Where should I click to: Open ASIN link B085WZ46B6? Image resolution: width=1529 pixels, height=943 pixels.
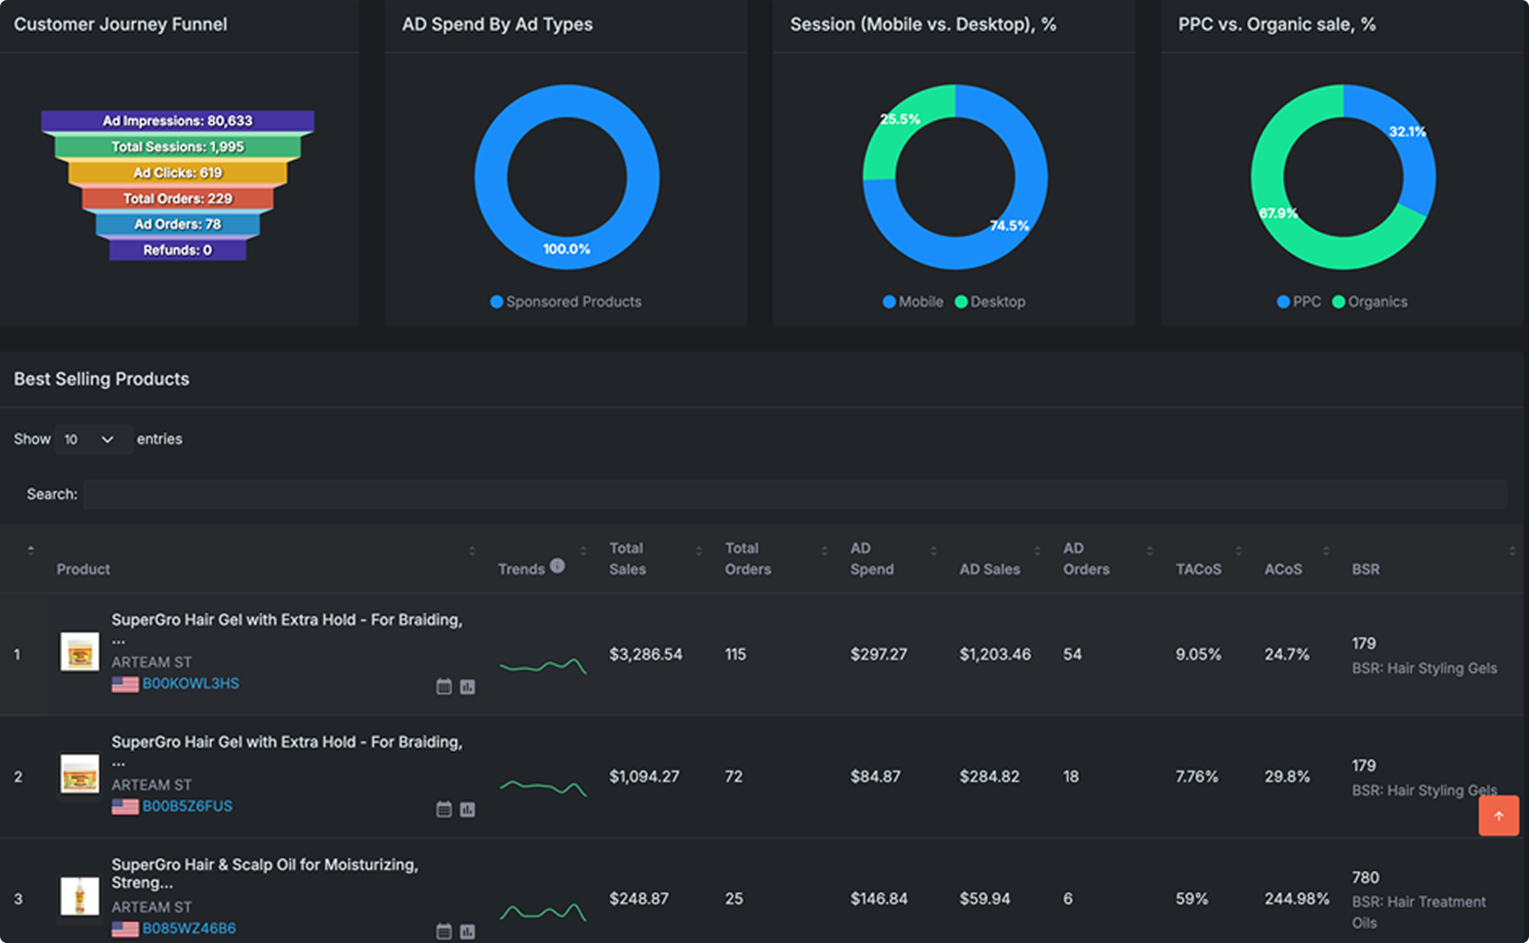tap(189, 928)
